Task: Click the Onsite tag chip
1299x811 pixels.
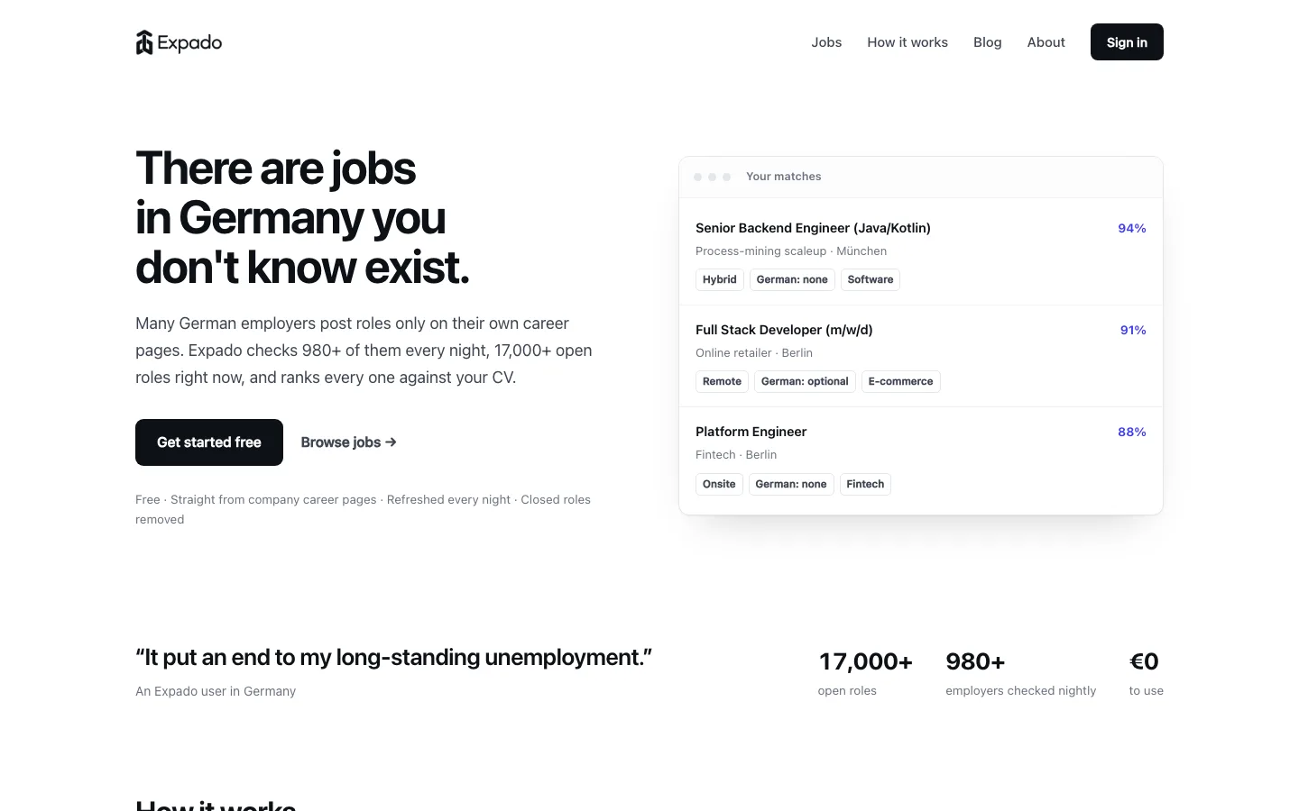Action: click(719, 484)
